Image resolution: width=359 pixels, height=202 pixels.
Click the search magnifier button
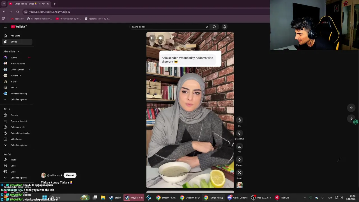pyautogui.click(x=214, y=27)
